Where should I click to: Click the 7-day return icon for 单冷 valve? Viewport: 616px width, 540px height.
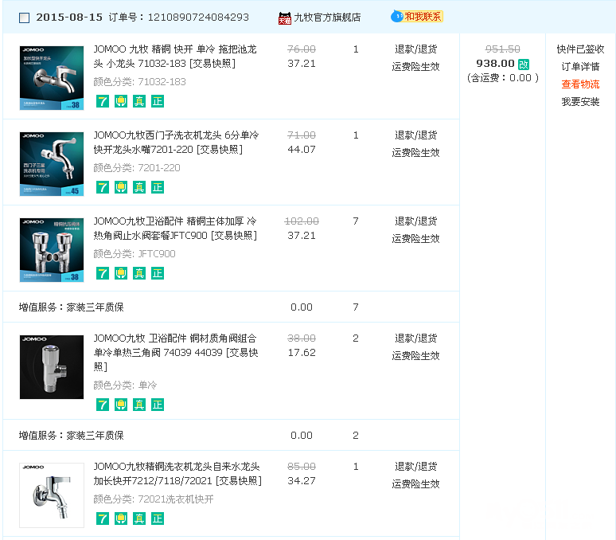[x=102, y=405]
